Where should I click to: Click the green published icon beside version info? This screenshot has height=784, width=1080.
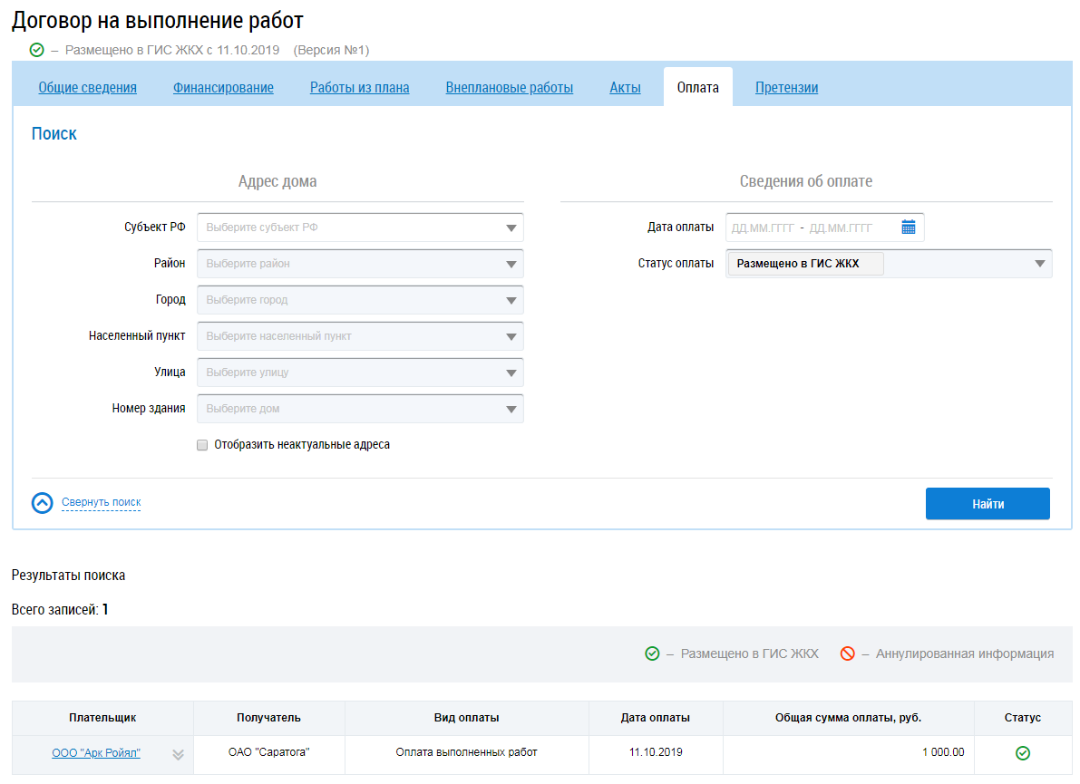click(37, 50)
